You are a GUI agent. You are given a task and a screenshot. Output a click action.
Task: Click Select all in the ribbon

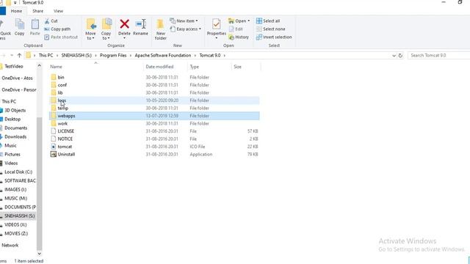click(268, 21)
